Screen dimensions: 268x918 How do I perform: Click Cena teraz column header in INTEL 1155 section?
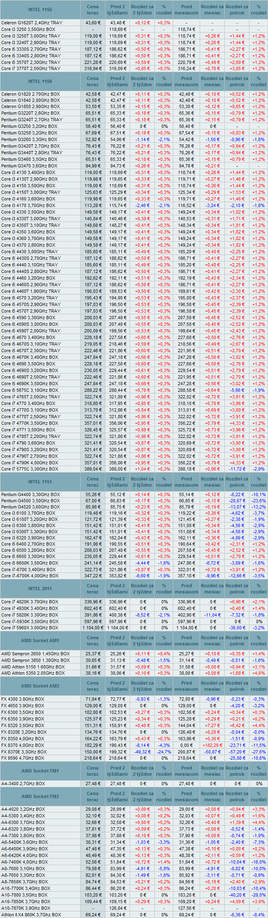pyautogui.click(x=93, y=9)
